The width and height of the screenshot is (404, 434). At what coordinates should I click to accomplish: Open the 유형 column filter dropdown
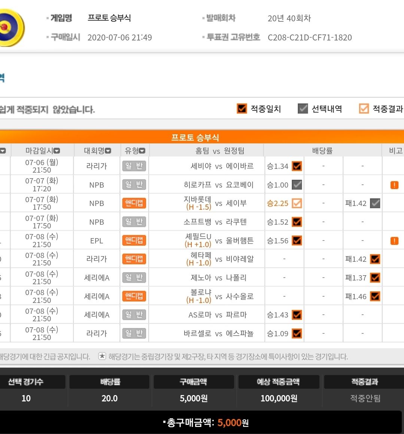click(x=142, y=151)
